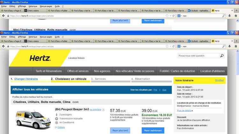Go to home page in rear window
Screen dimensions: 239x134
coord(235,16)
